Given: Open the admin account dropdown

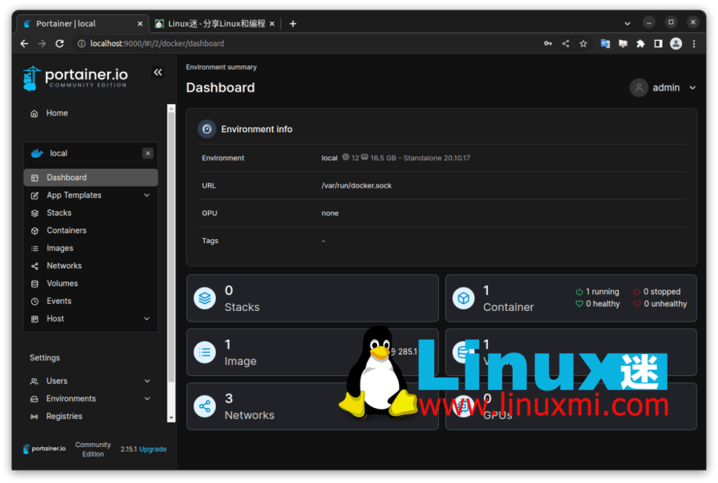Looking at the screenshot, I should coord(665,87).
